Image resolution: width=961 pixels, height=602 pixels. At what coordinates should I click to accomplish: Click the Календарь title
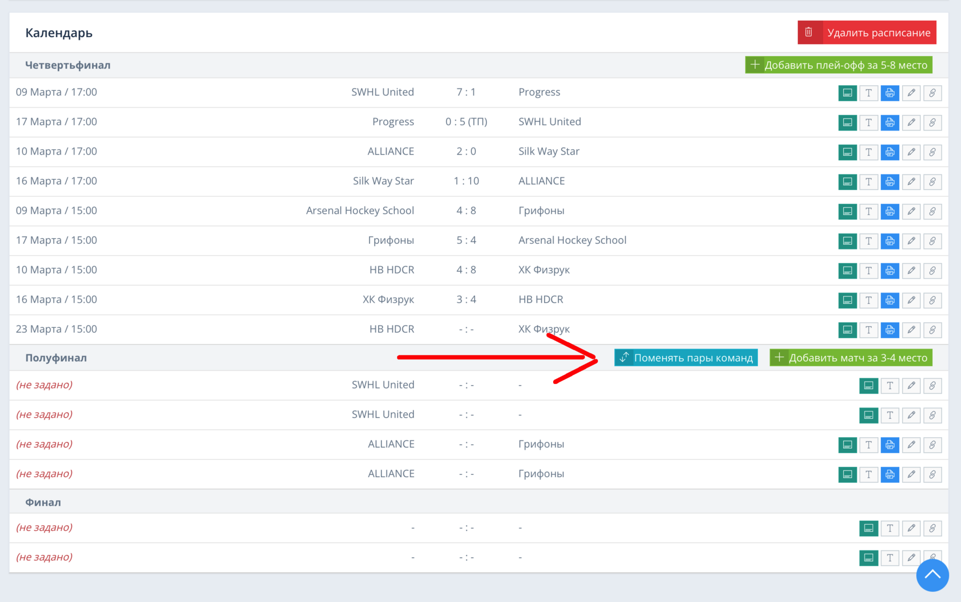59,33
